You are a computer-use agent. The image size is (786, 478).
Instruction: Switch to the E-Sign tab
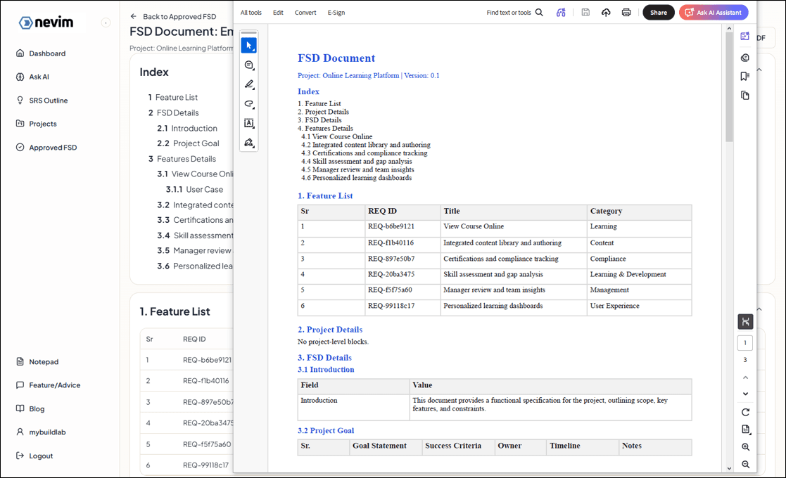[336, 12]
